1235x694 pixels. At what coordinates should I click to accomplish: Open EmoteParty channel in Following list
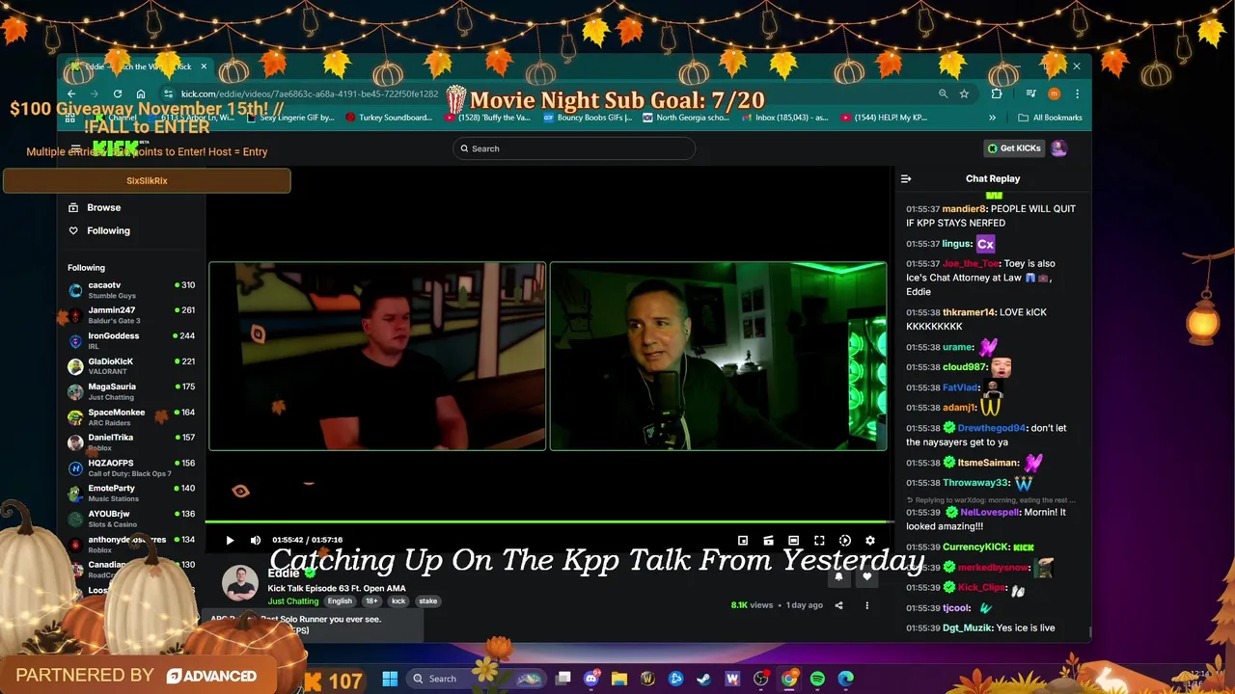131,494
